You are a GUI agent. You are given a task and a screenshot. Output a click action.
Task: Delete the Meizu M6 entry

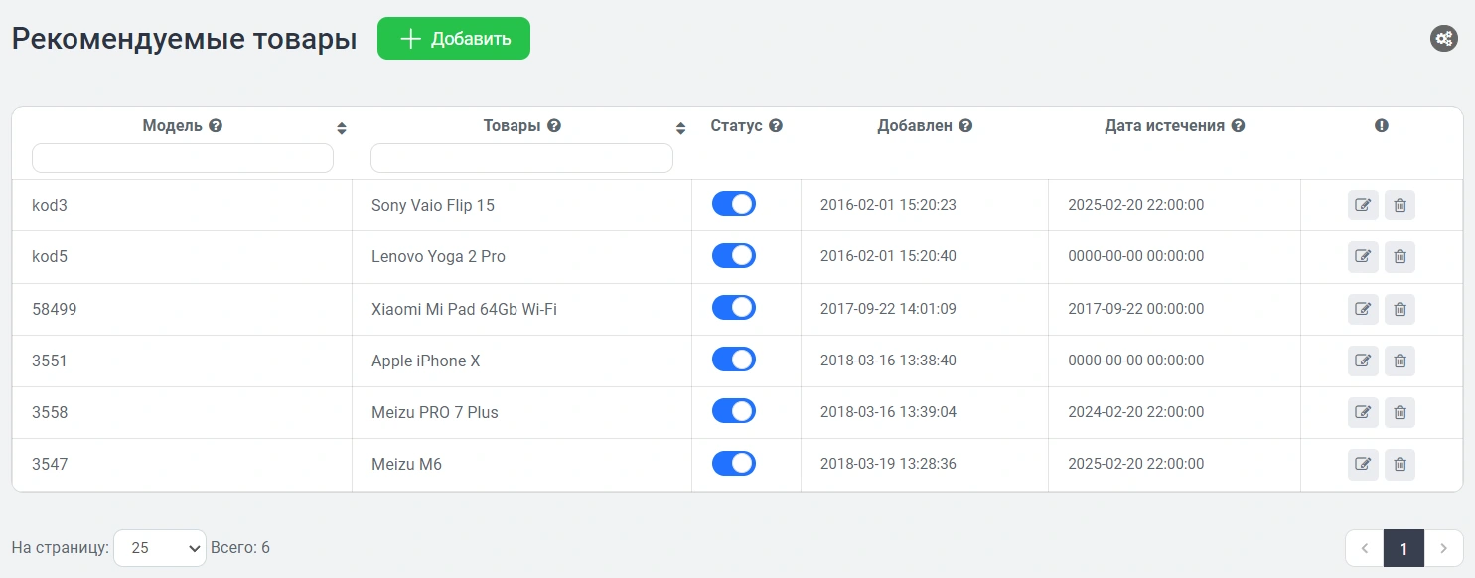click(1400, 464)
